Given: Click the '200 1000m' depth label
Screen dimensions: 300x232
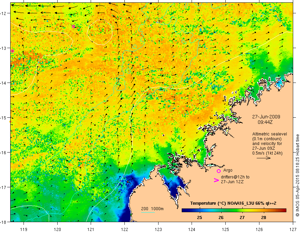Looking at the screenshot, I should 152,209.
